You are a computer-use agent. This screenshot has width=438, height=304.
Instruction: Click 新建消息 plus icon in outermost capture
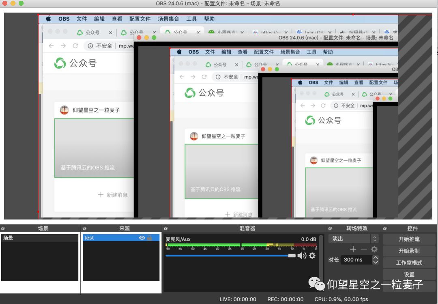point(101,194)
